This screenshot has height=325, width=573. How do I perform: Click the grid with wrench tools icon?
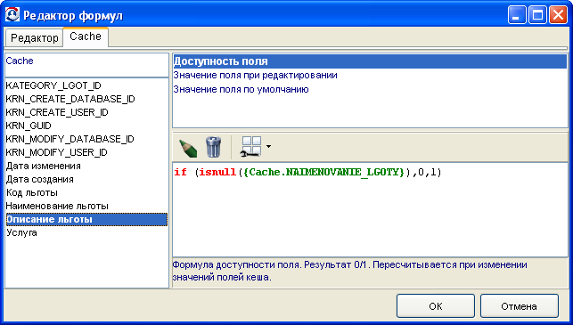point(251,147)
